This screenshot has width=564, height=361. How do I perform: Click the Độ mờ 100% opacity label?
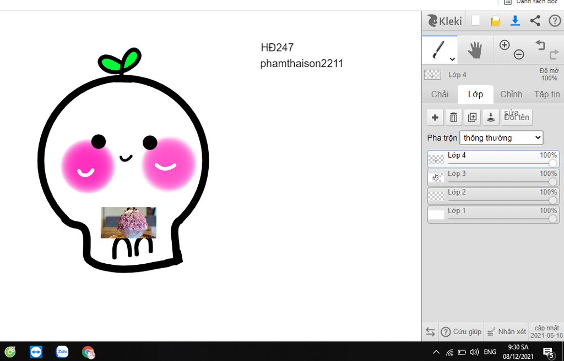pyautogui.click(x=549, y=74)
